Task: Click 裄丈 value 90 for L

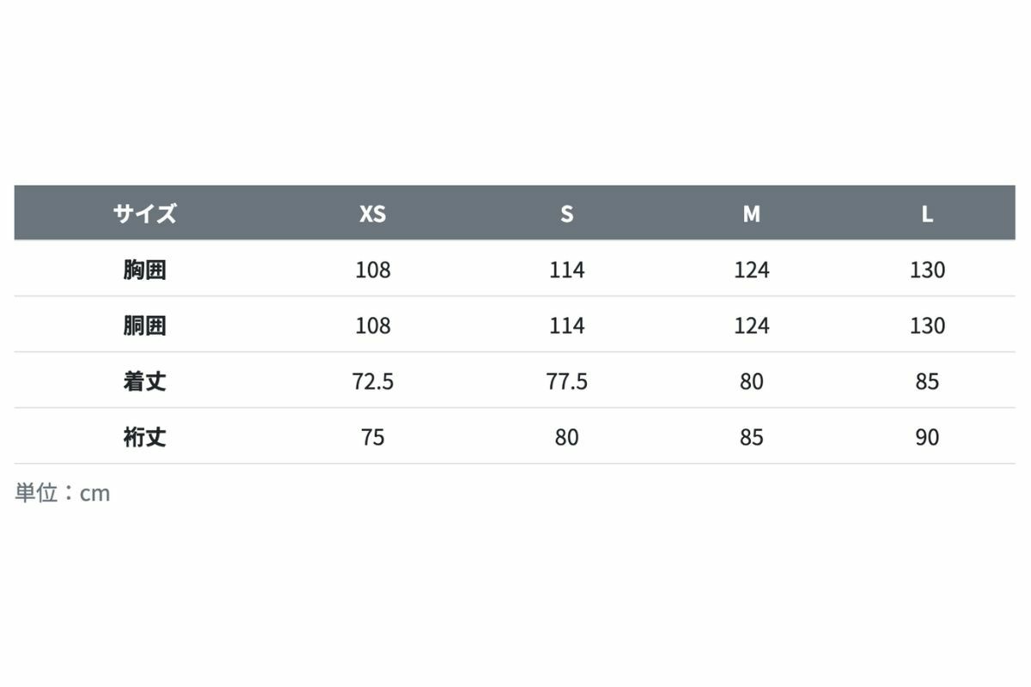Action: 927,437
